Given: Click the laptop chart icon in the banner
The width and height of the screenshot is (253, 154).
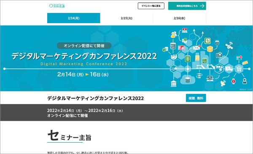Looking at the screenshot, I should pos(210,78).
